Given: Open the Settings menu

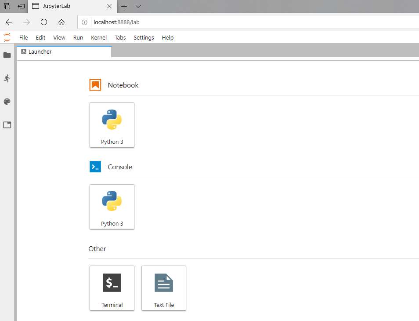Looking at the screenshot, I should click(x=144, y=38).
